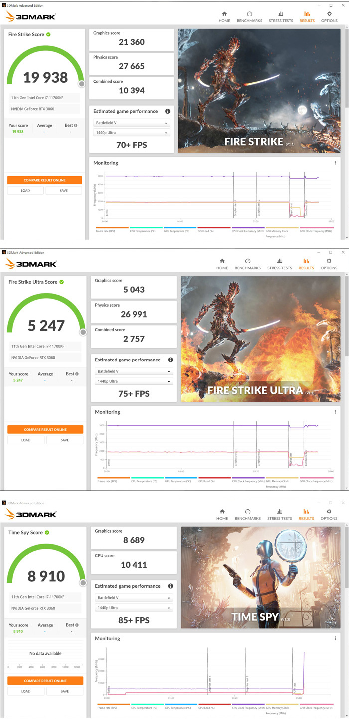Open STRESS TESTS in the Fire Strike window
Screen dimensions: 349x720
(280, 17)
